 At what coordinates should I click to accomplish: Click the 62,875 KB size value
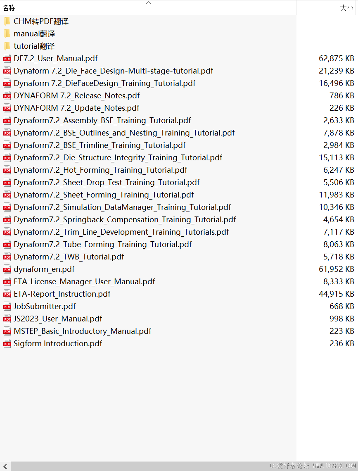pyautogui.click(x=337, y=58)
